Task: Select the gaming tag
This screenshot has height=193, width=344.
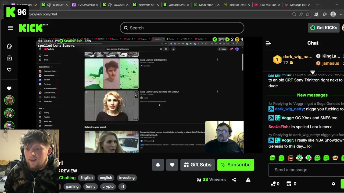Action: pos(72,187)
